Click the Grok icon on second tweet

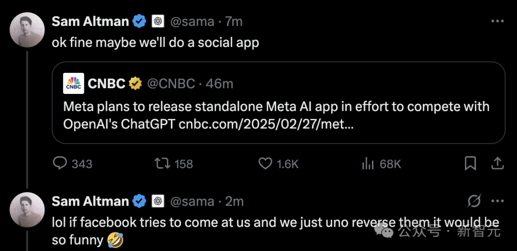coord(473,201)
